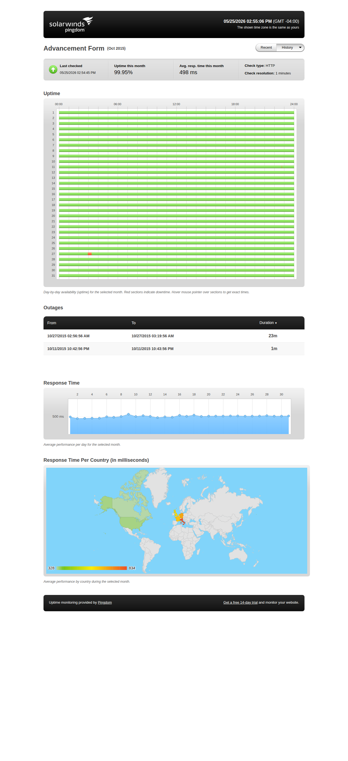Select outage start 10/27/2015 02:56:56 AM
The width and height of the screenshot is (348, 761).
68,336
